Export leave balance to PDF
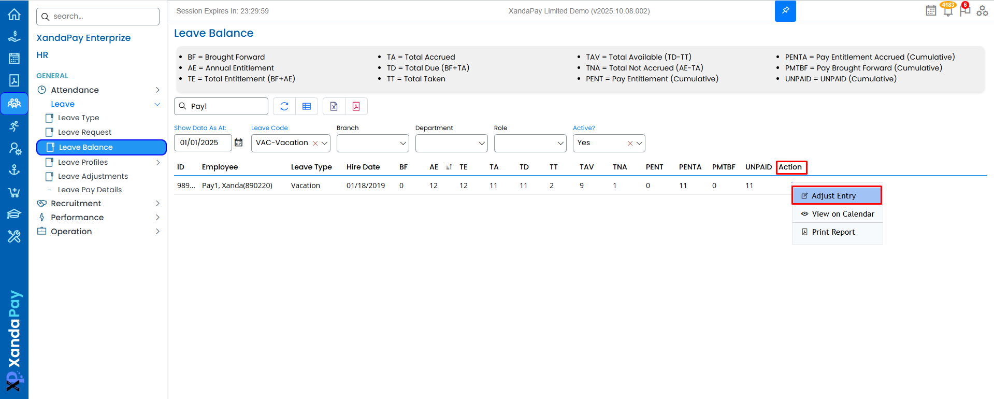 [356, 106]
